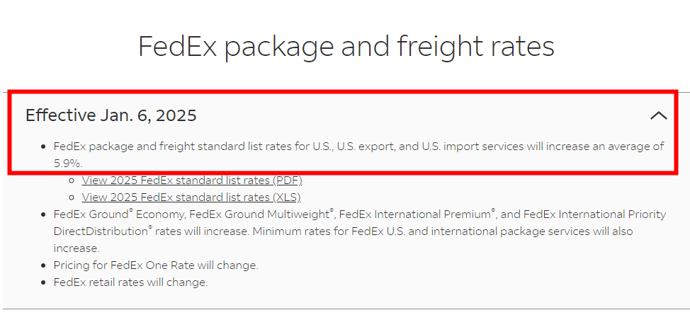Click the "FedEx package and freight rates" page heading
Screen dimensions: 690x315
click(x=346, y=47)
